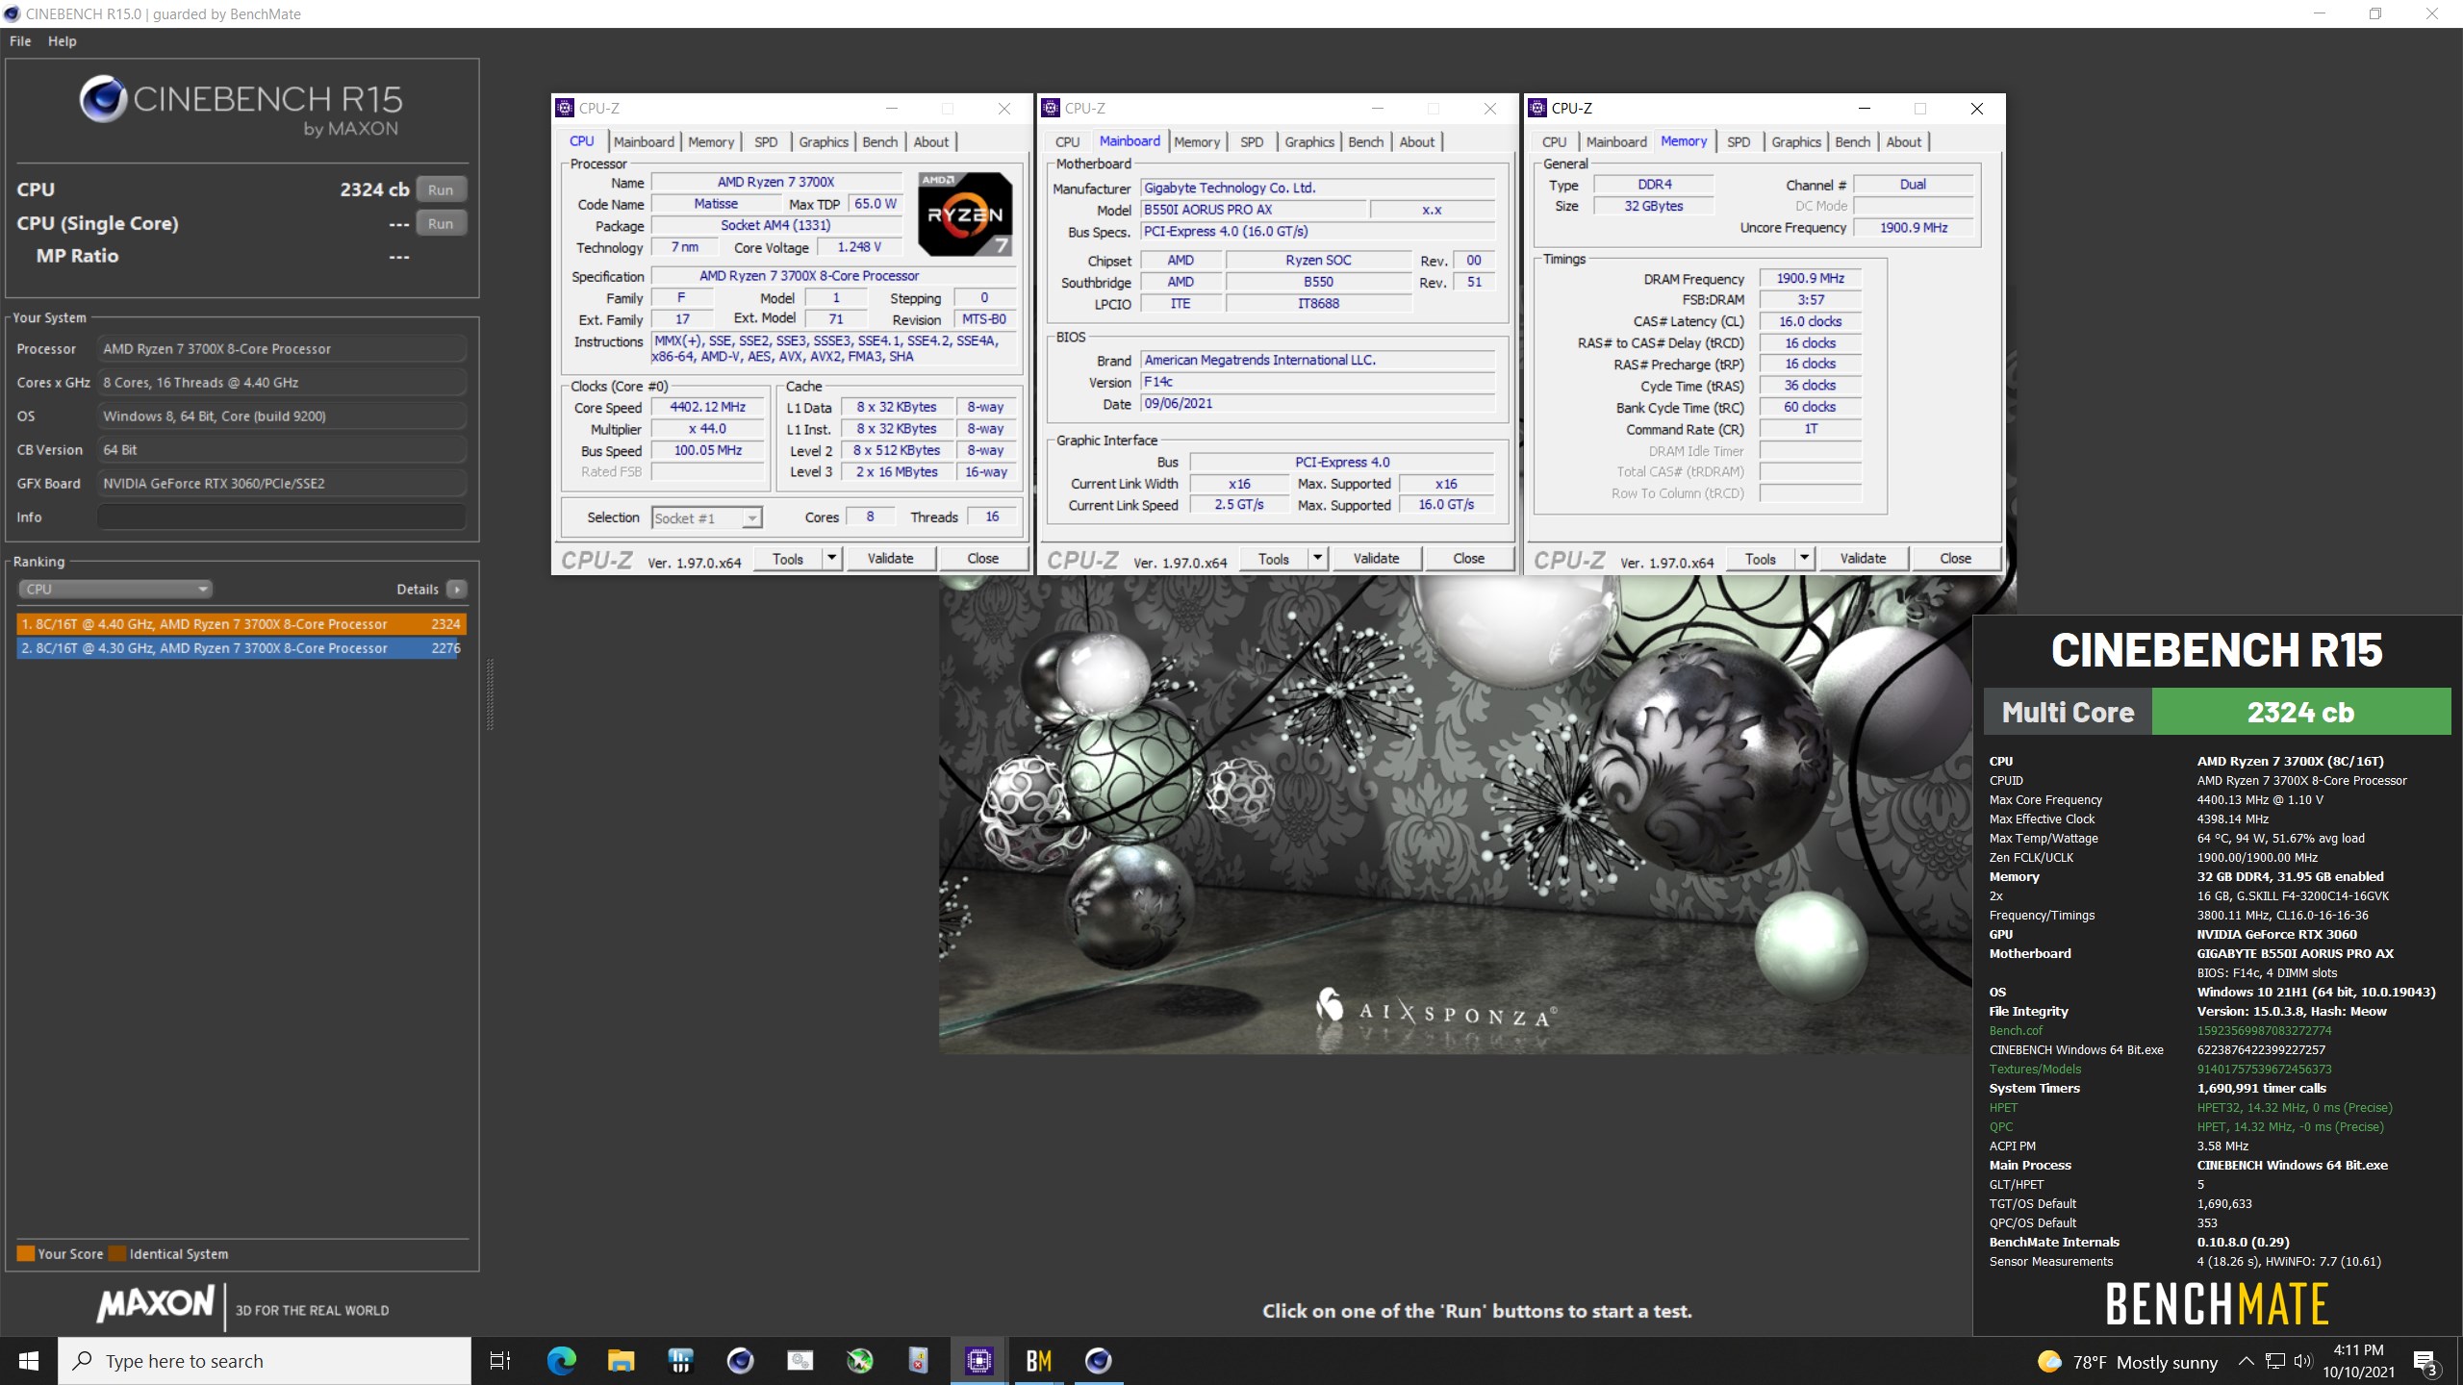2463x1385 pixels.
Task: Open Bench tab in Mainboard CPU-Z window
Action: tap(1365, 141)
